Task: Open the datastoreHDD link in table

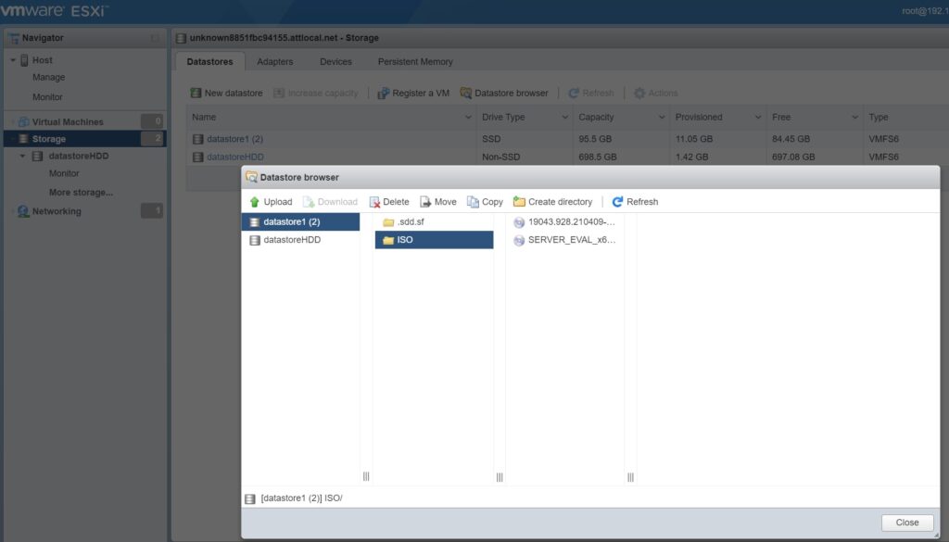Action: pyautogui.click(x=235, y=158)
